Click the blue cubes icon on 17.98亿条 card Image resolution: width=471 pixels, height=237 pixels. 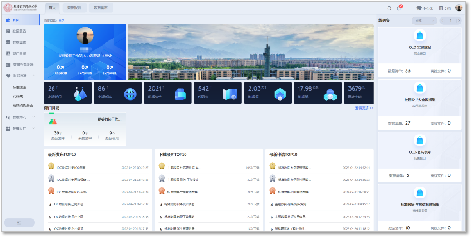pos(330,95)
